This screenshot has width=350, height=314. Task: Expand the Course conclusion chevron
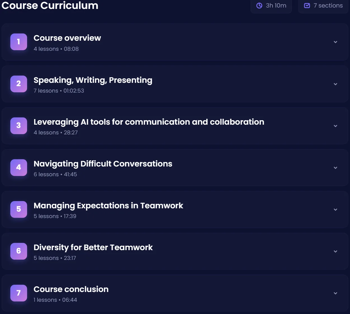(335, 293)
